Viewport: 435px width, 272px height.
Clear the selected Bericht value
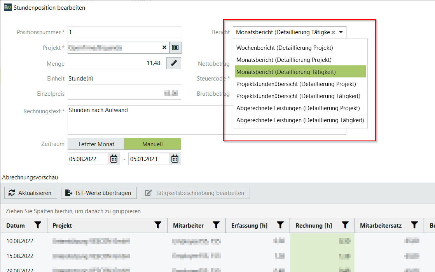[x=333, y=33]
